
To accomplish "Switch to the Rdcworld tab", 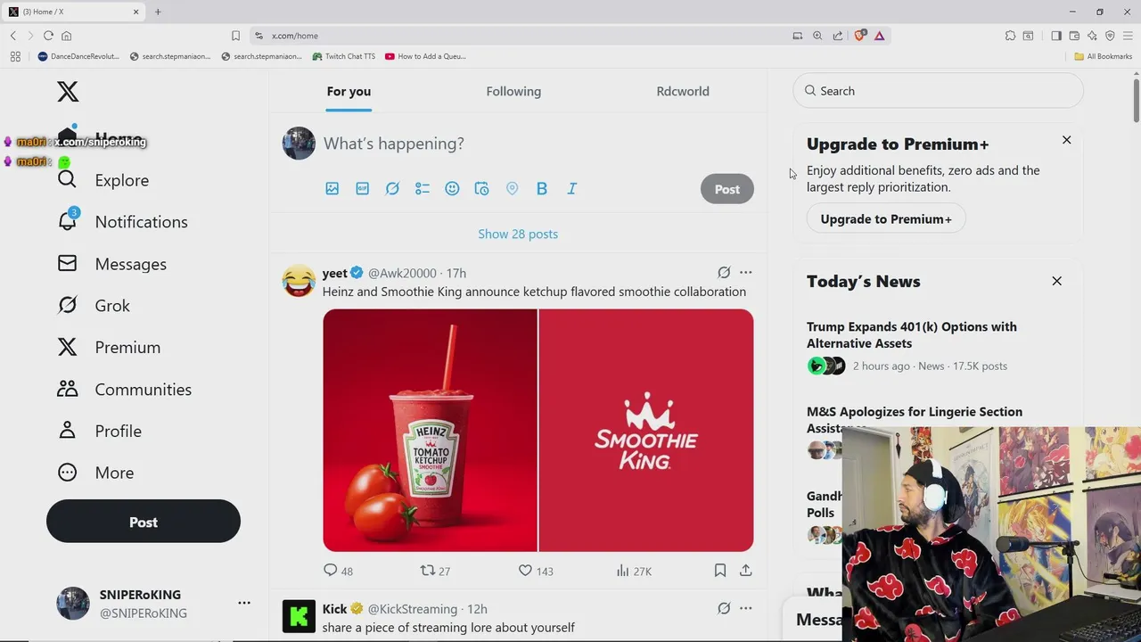I will point(683,91).
